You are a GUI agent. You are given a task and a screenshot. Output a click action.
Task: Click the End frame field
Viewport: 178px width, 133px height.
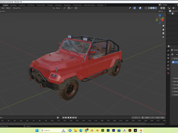160,117
